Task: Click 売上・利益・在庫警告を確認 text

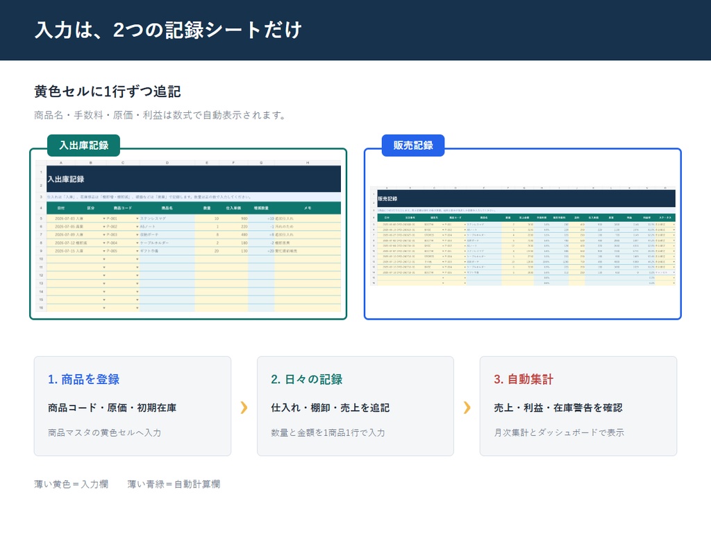Action: click(558, 408)
